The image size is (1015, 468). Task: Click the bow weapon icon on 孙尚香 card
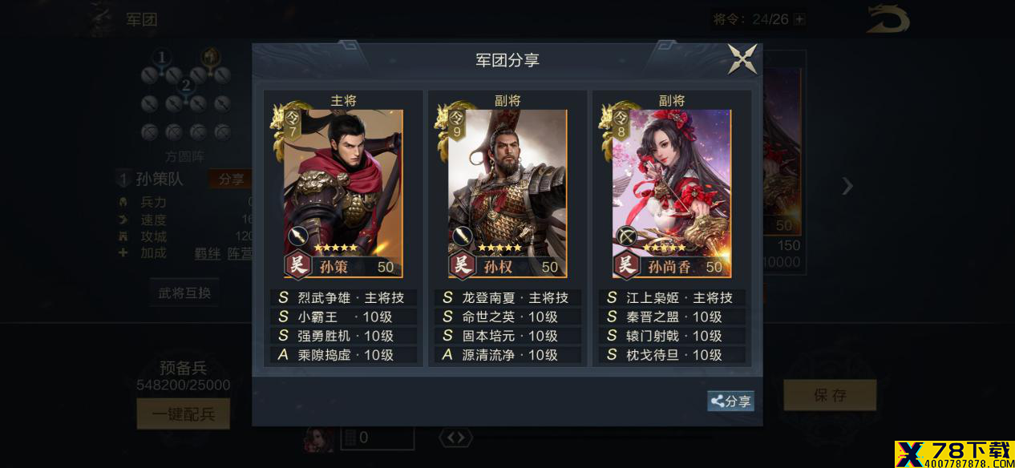(x=625, y=237)
